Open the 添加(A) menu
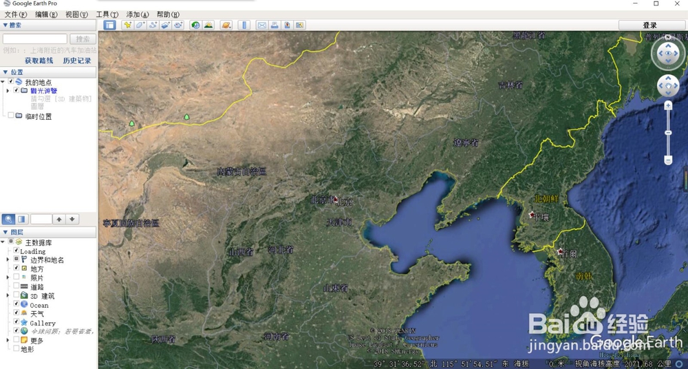The width and height of the screenshot is (688, 369). pos(138,14)
